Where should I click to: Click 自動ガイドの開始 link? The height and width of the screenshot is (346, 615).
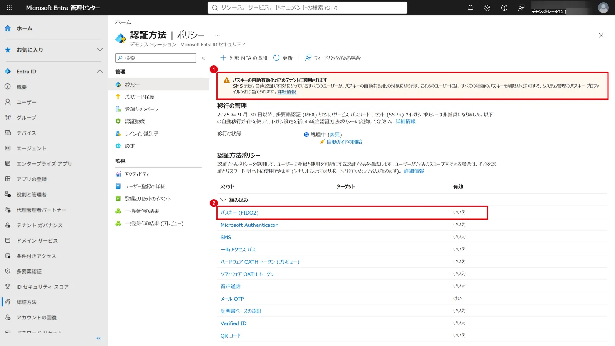(344, 142)
